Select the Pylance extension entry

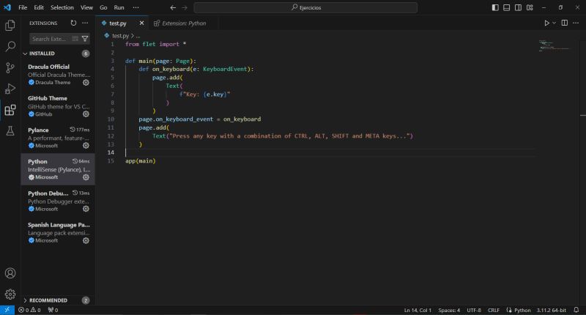(58, 138)
